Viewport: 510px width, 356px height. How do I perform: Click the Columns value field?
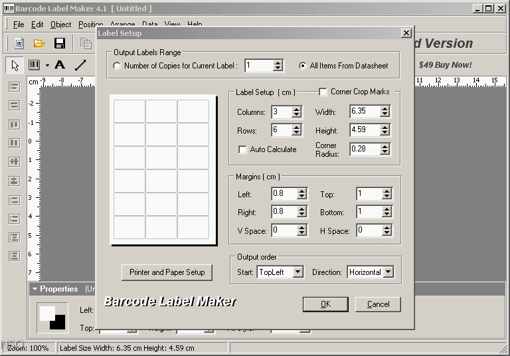pyautogui.click(x=281, y=112)
